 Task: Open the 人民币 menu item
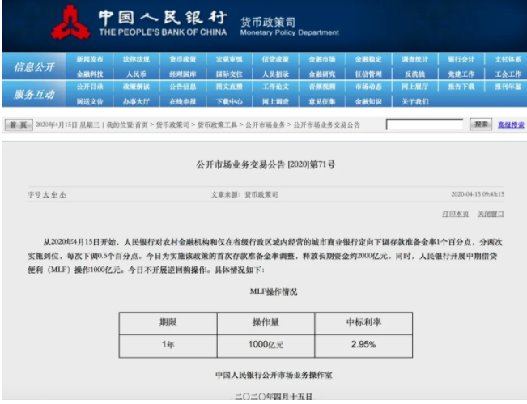click(x=136, y=74)
